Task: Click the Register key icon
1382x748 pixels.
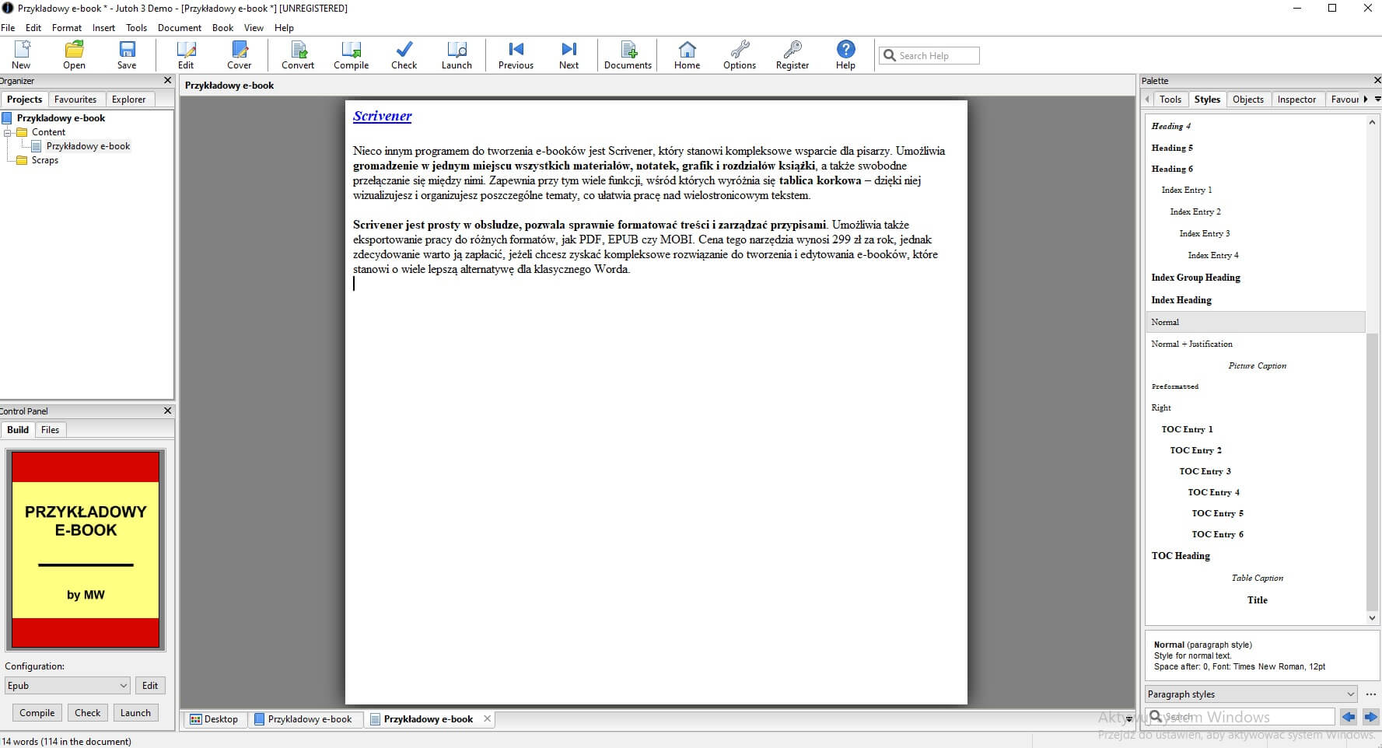Action: point(792,55)
